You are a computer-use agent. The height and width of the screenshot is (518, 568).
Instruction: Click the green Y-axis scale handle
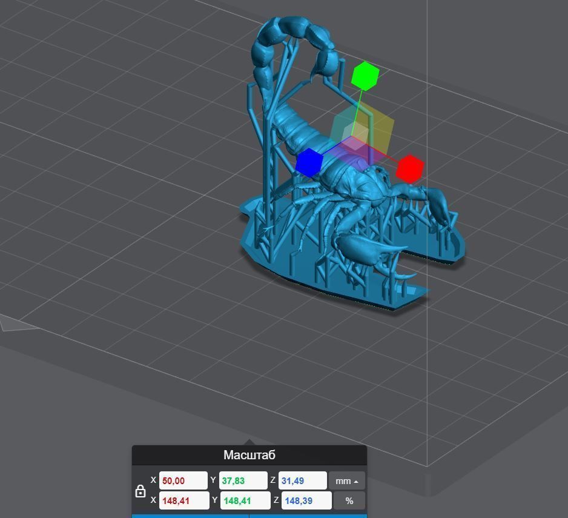(365, 76)
